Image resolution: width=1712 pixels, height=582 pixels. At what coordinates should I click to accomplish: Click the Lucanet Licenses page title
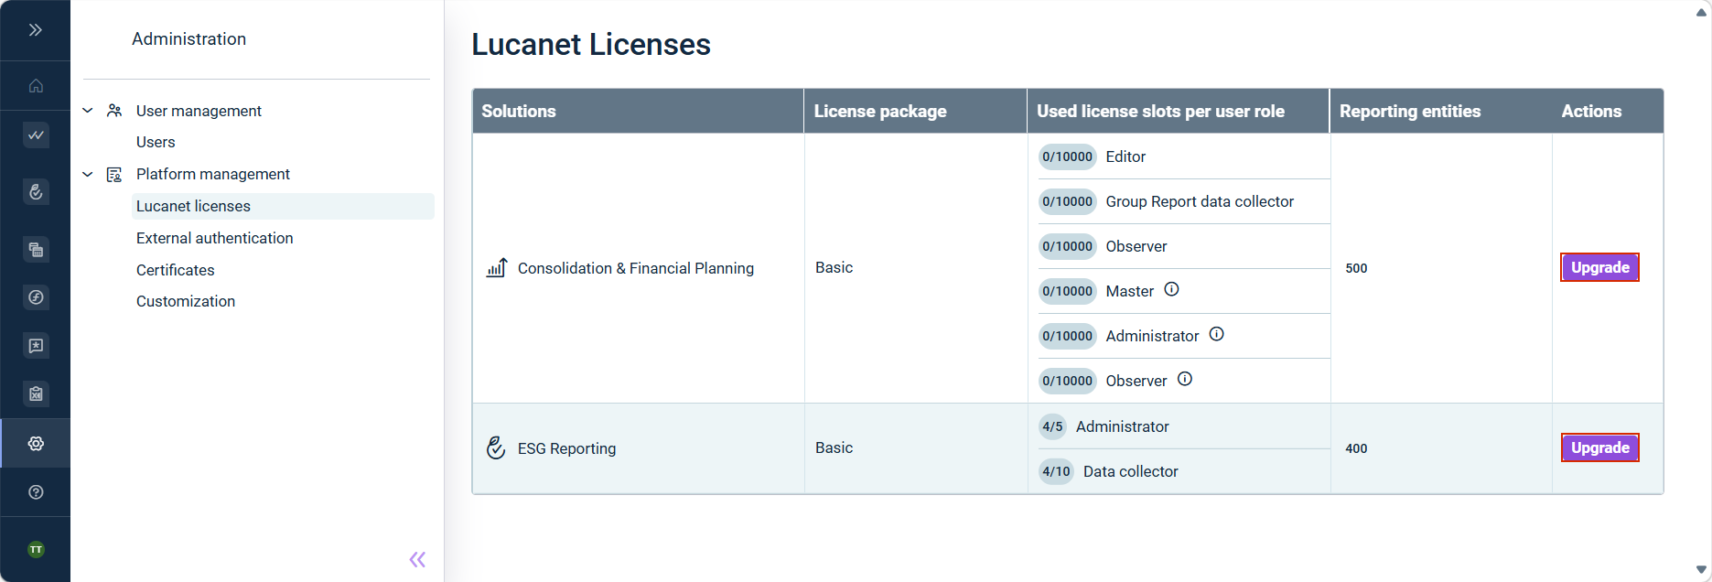[x=591, y=44]
